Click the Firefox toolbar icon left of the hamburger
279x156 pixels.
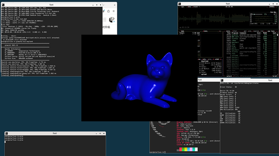coord(108,11)
